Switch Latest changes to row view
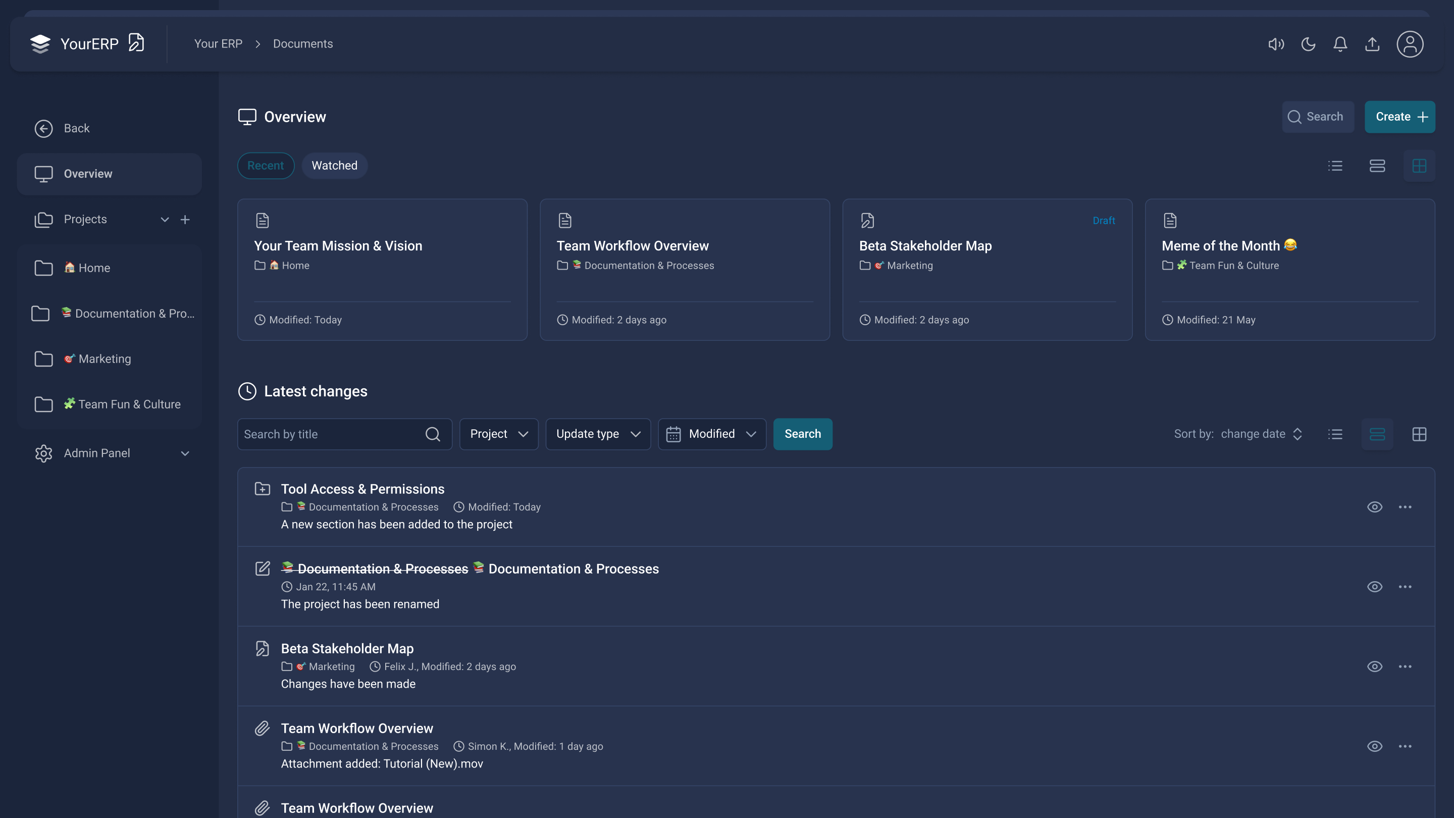The width and height of the screenshot is (1454, 818). coord(1377,434)
